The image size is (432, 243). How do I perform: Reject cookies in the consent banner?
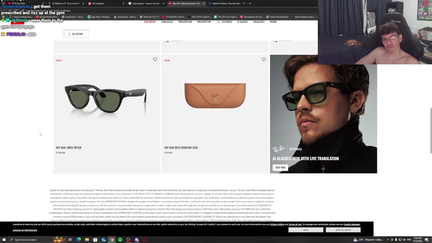306,230
